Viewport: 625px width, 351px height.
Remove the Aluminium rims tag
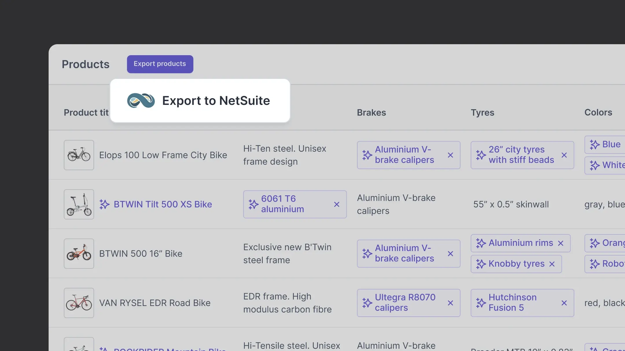tap(560, 243)
